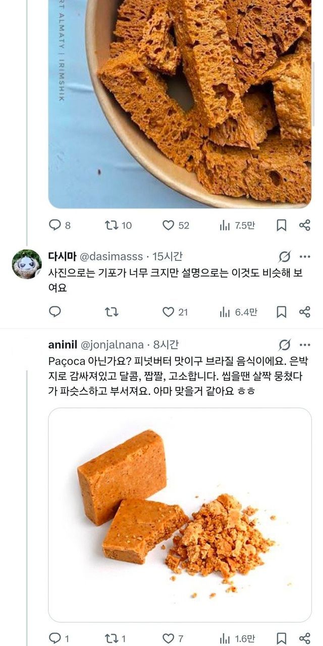323x646 pixels.
Task: Open the @dasimasss profile link
Action: tap(109, 256)
